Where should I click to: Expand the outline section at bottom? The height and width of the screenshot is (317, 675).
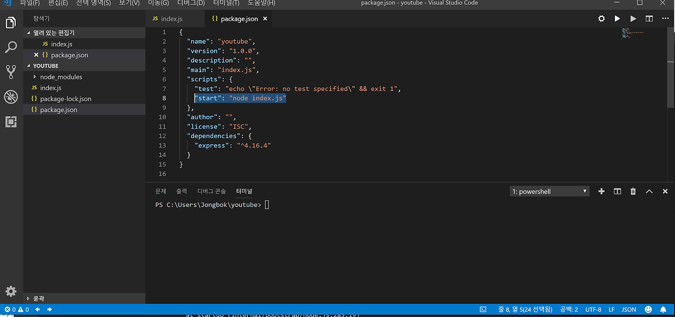click(x=39, y=299)
